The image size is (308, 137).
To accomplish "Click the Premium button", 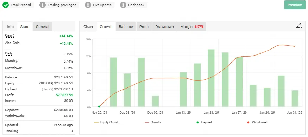I will [295, 5].
